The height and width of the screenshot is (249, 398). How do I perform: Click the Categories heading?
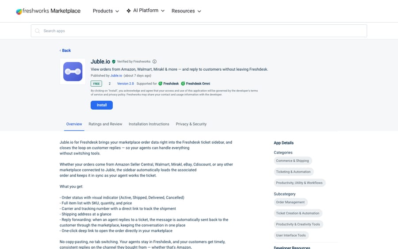tap(283, 153)
